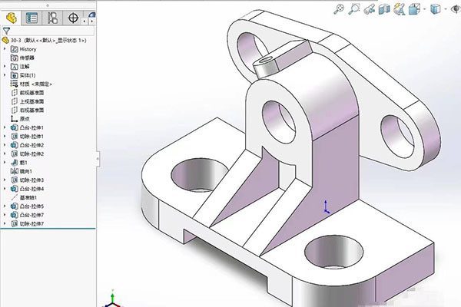Viewport: 461px width, 307px height.
Task: Expand the 切除-拉伸2 feature
Action: pos(5,153)
